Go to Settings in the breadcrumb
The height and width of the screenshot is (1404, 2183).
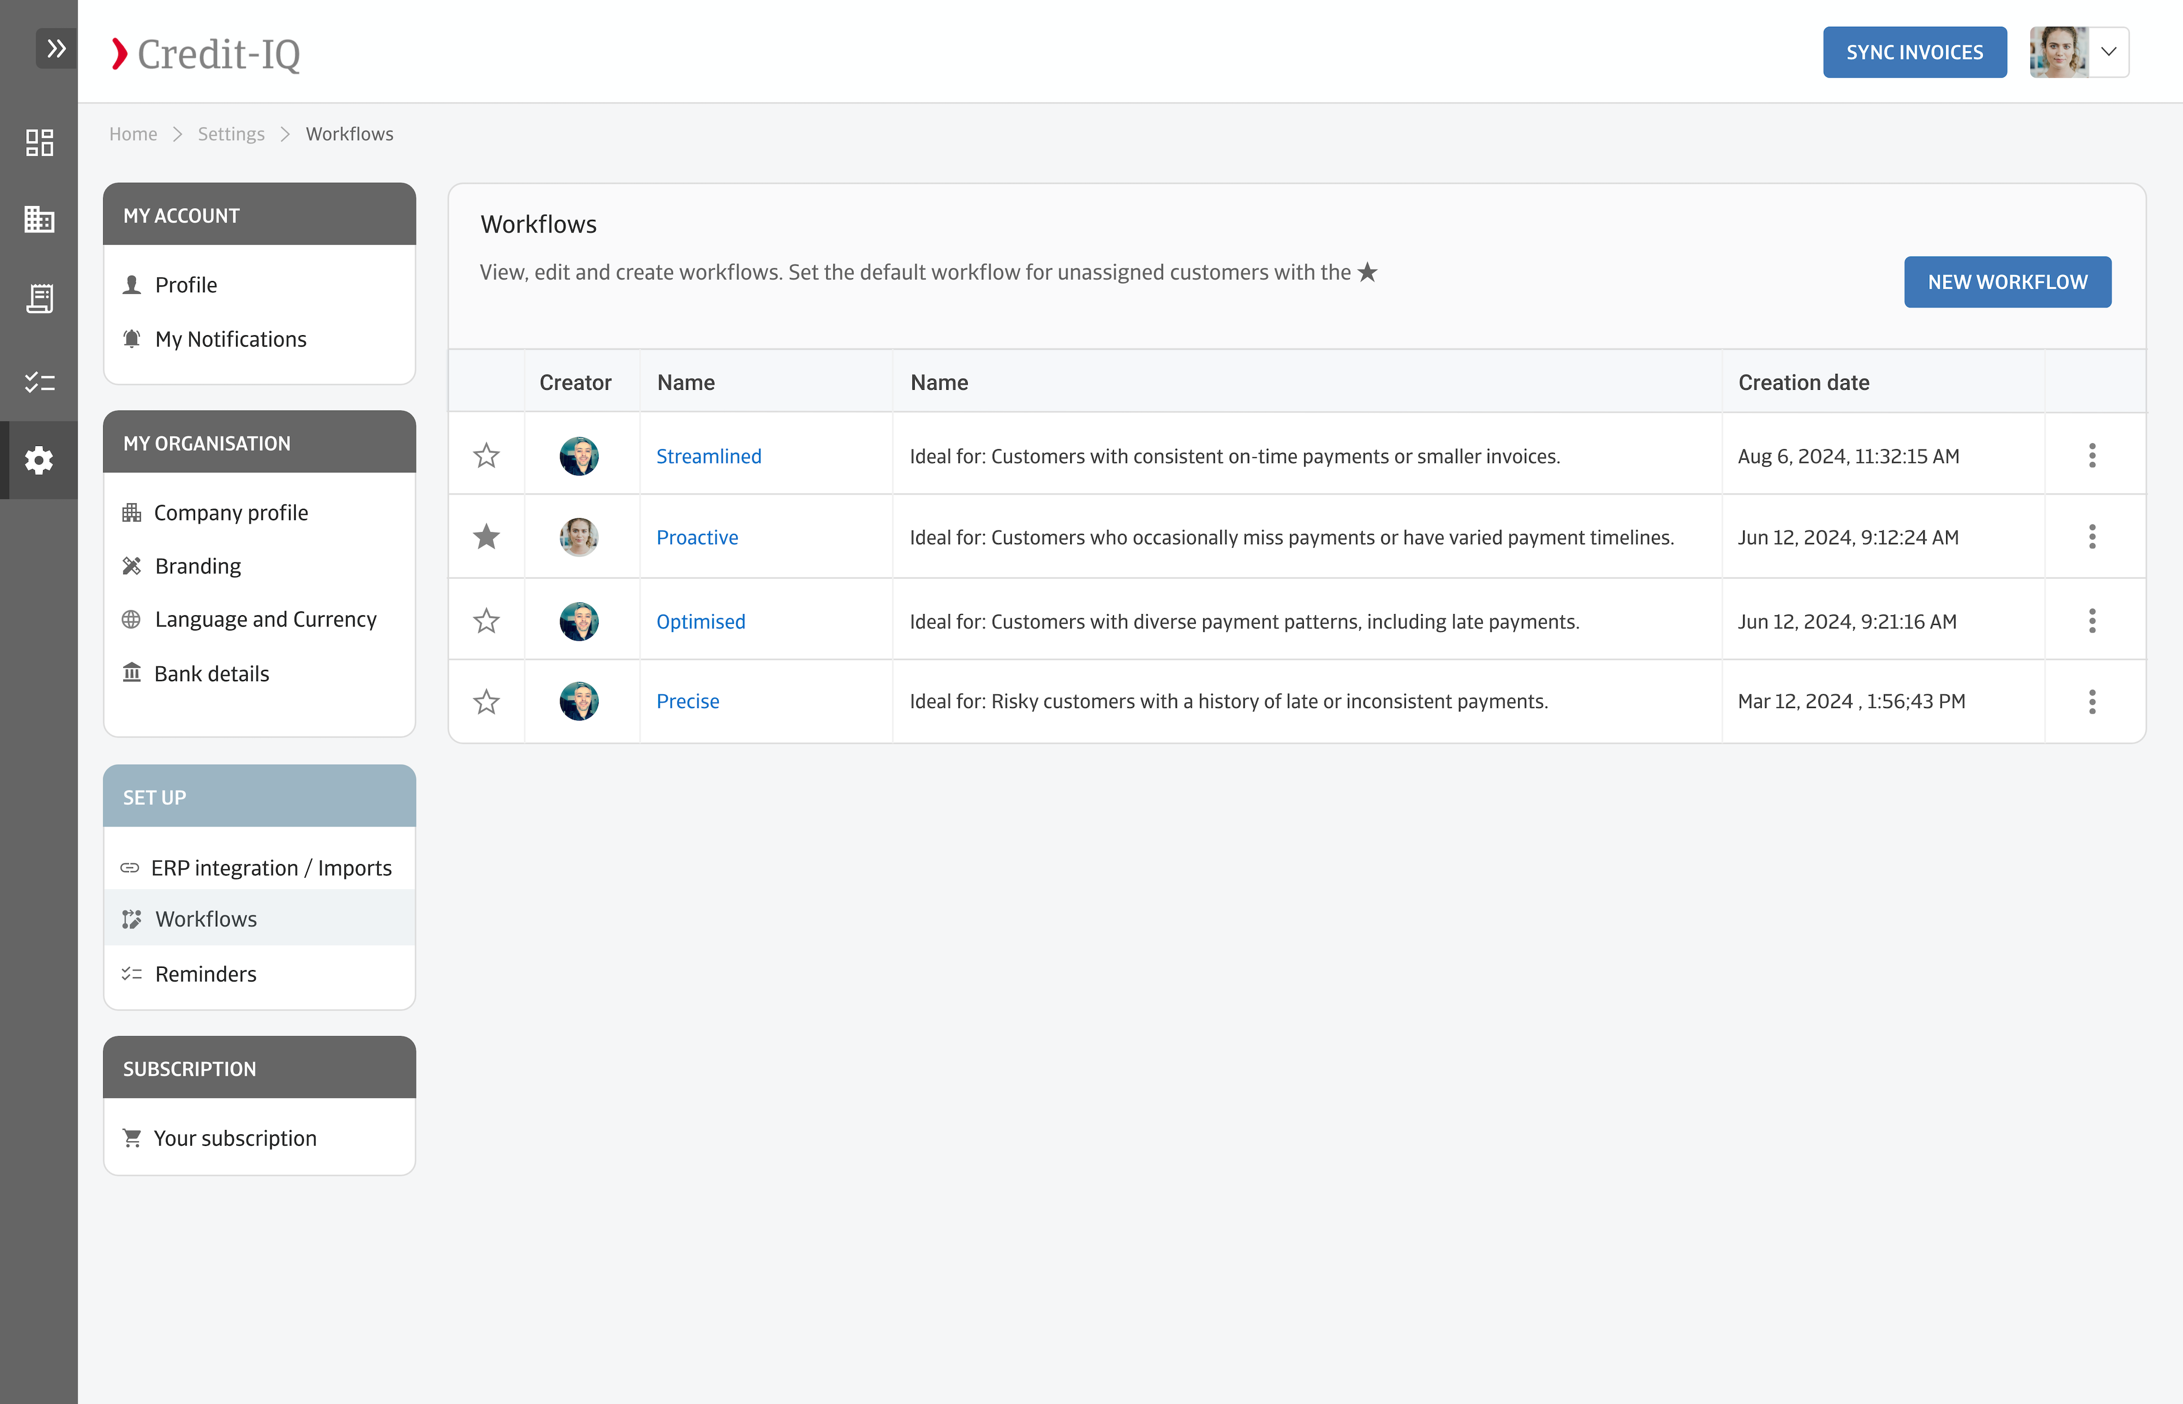[231, 134]
